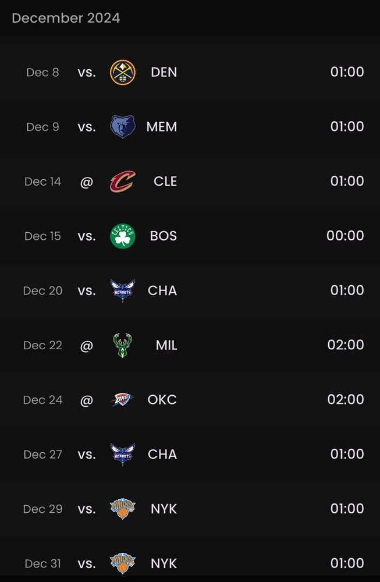Select the Memphis Grizzlies bear logo
The width and height of the screenshot is (380, 582).
(x=122, y=127)
